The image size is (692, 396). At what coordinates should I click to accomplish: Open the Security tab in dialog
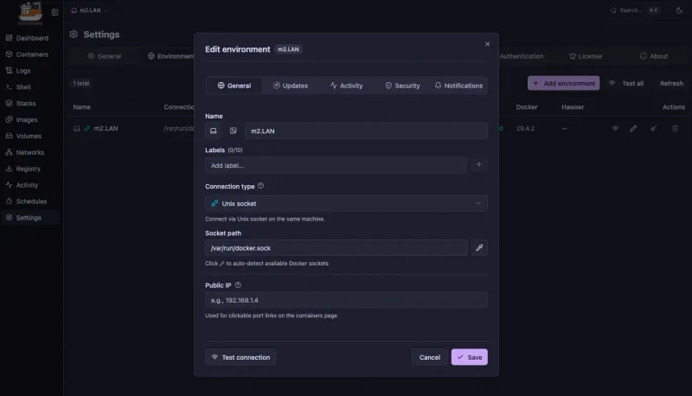(402, 86)
